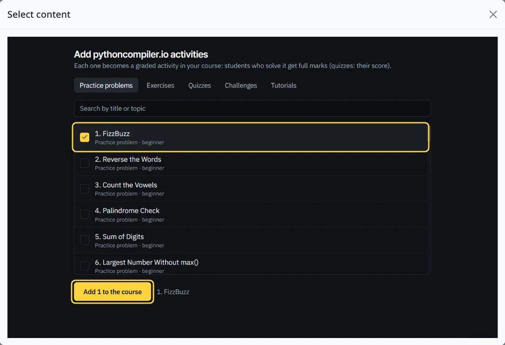This screenshot has width=505, height=345.
Task: Open the Exercises tab
Action: (160, 86)
